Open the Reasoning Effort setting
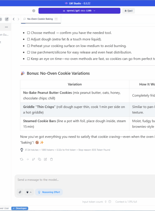Screen dimensions: 155x211 click(x=49, y=192)
